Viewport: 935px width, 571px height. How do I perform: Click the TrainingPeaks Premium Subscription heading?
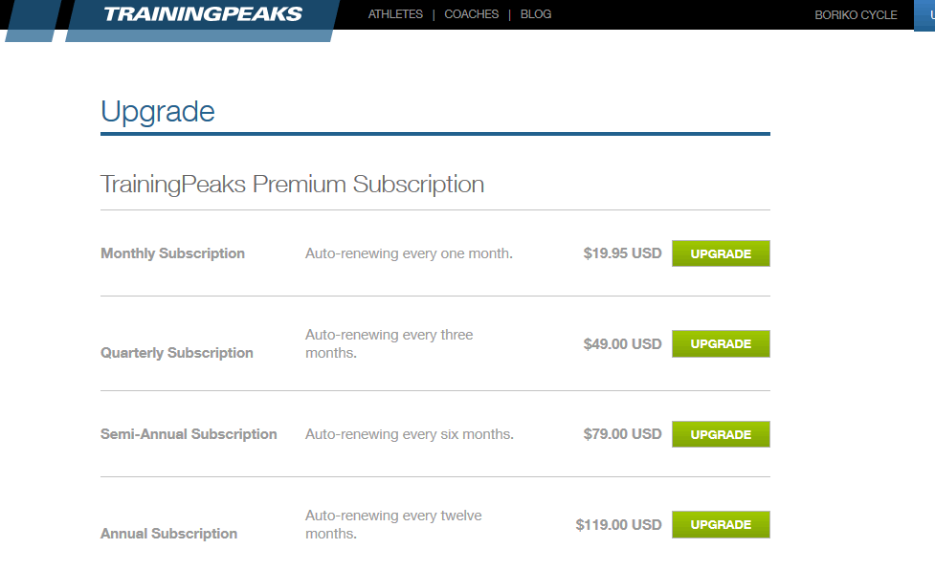point(292,185)
